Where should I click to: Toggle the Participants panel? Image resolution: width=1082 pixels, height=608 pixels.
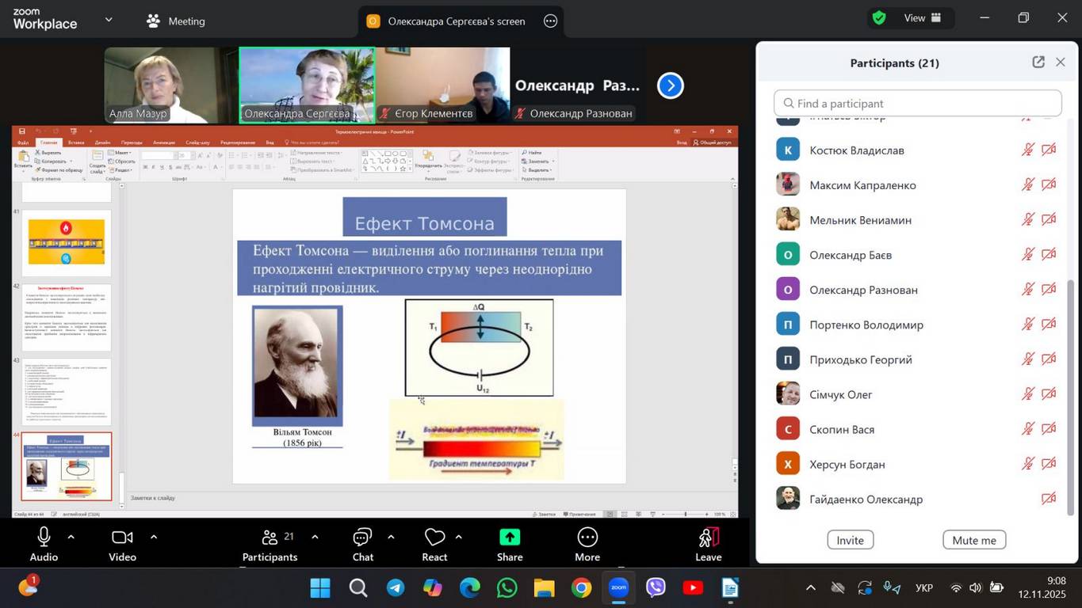(x=270, y=538)
